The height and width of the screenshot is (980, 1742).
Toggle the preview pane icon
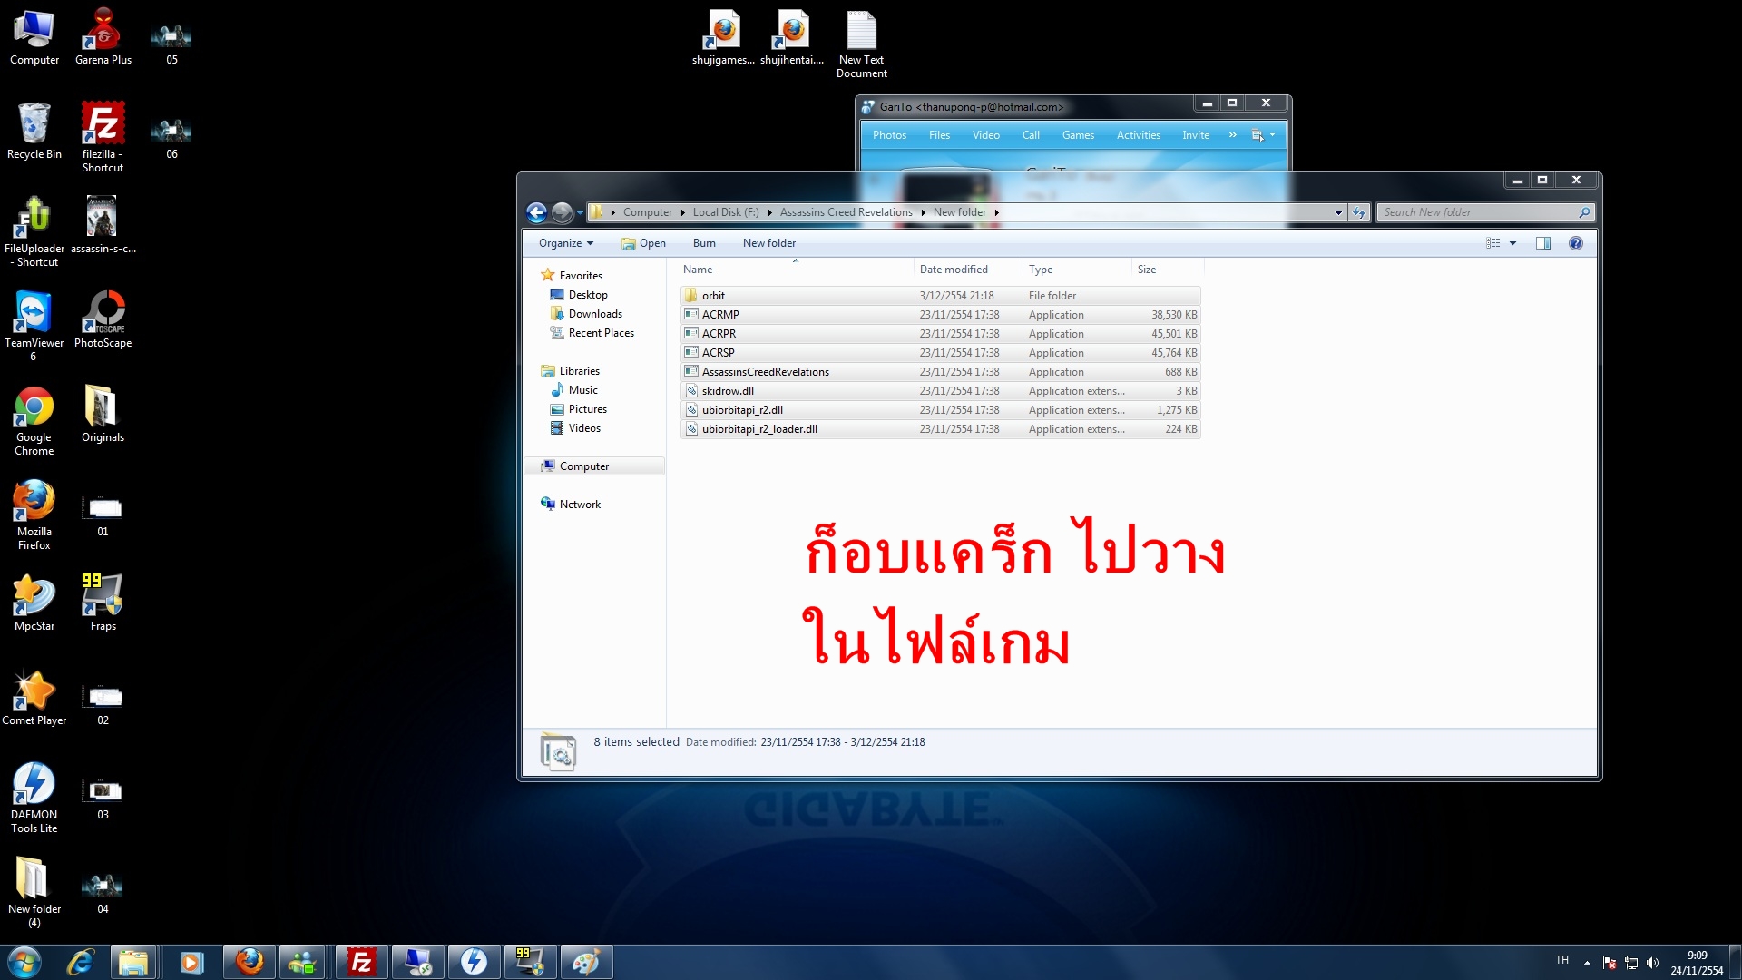pos(1542,243)
